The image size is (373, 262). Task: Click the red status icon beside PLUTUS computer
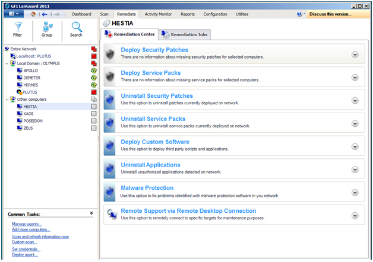tap(94, 92)
